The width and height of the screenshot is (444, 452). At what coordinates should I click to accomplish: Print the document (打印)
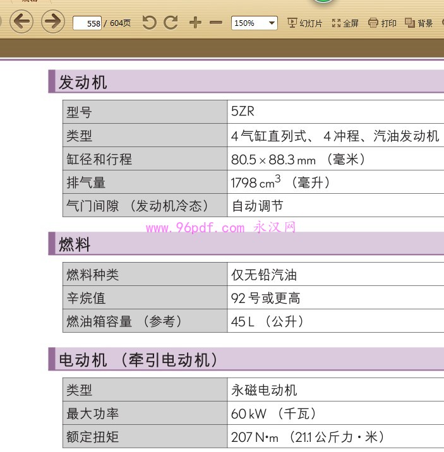(x=382, y=23)
